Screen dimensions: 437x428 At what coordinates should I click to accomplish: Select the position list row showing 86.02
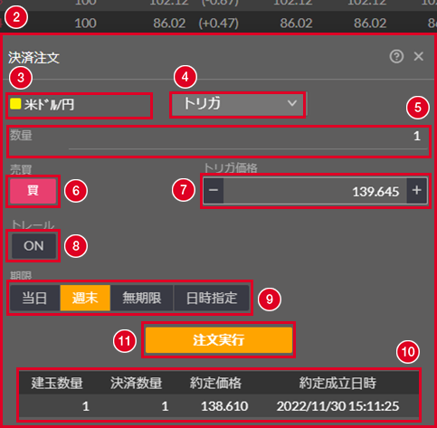coord(218,23)
